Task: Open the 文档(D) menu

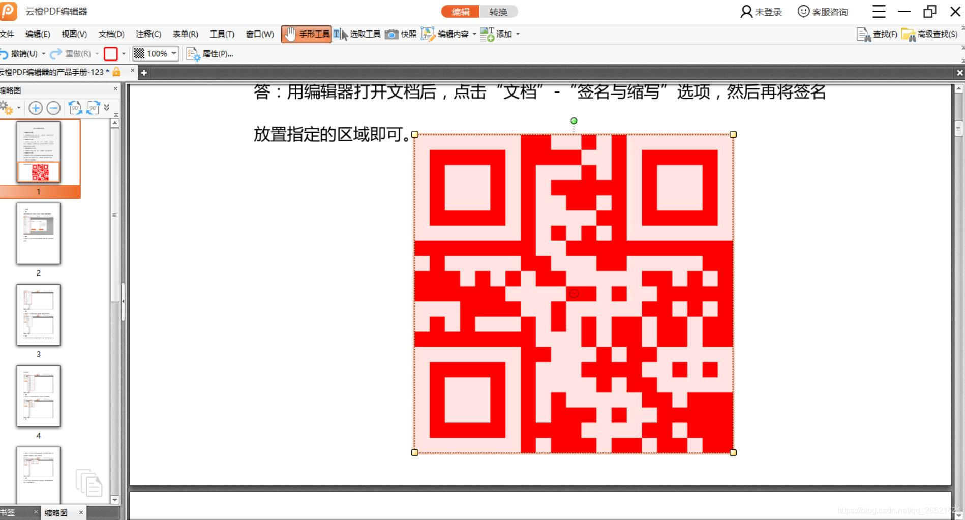Action: pyautogui.click(x=111, y=34)
